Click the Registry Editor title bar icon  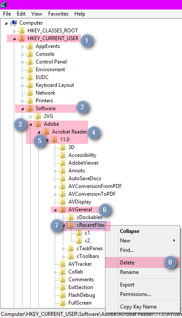[4, 4]
